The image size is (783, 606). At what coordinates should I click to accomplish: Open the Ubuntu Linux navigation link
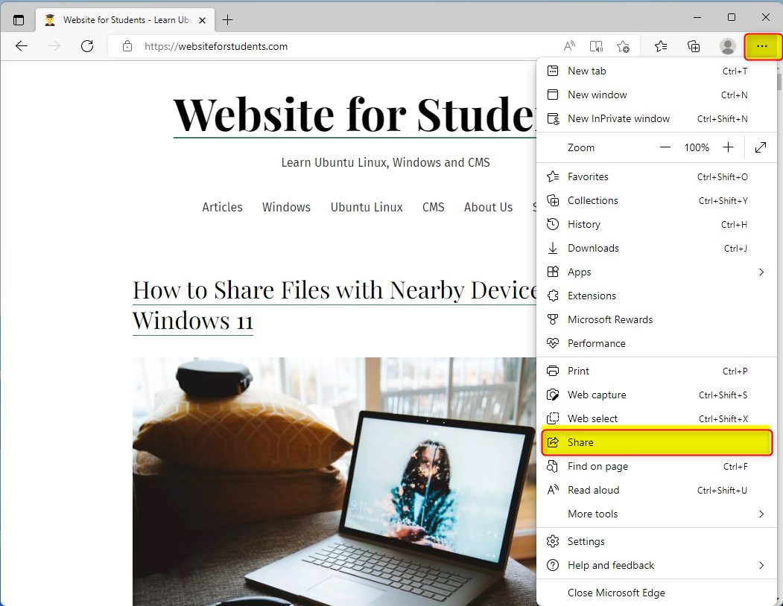366,207
